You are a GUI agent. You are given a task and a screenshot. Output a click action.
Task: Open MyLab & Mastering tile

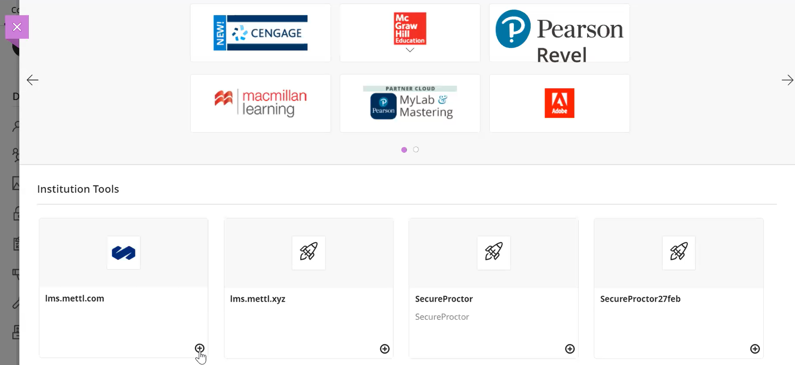click(410, 103)
